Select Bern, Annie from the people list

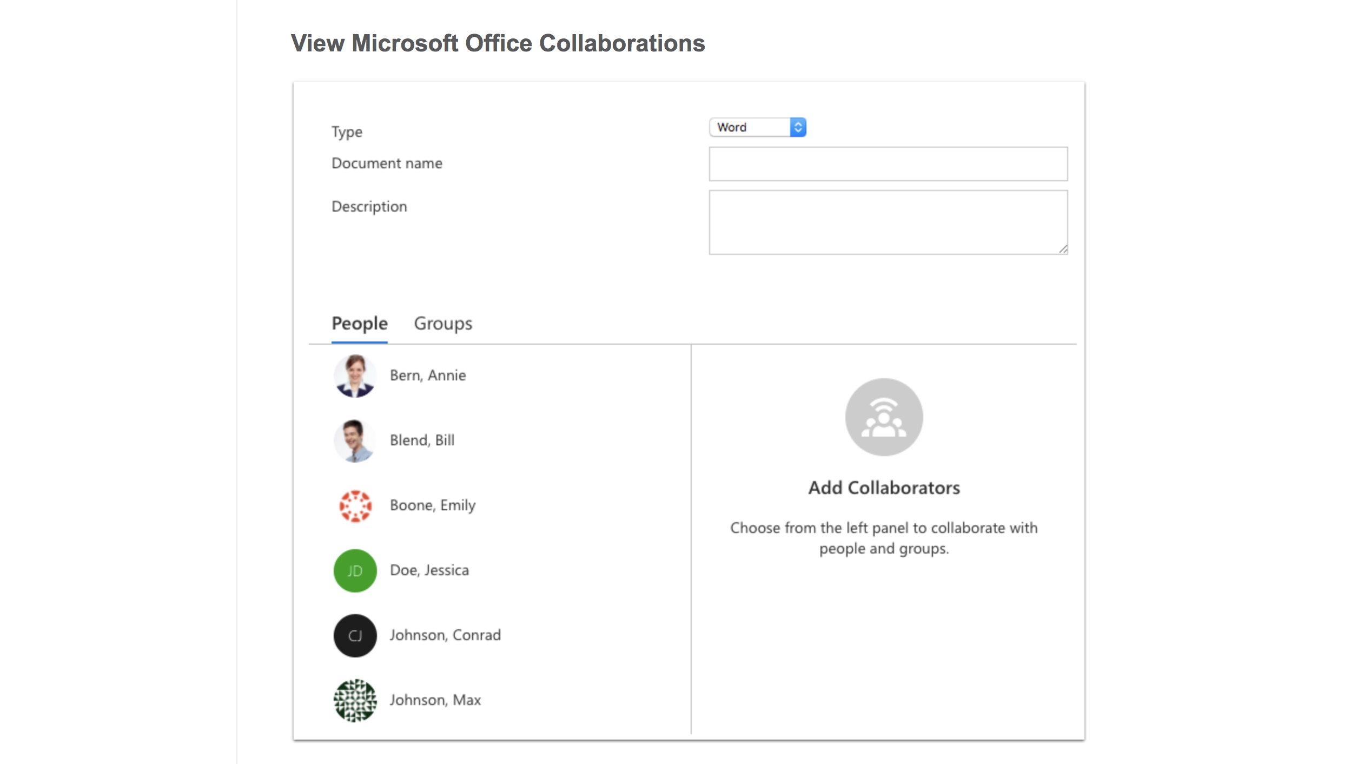pos(428,376)
